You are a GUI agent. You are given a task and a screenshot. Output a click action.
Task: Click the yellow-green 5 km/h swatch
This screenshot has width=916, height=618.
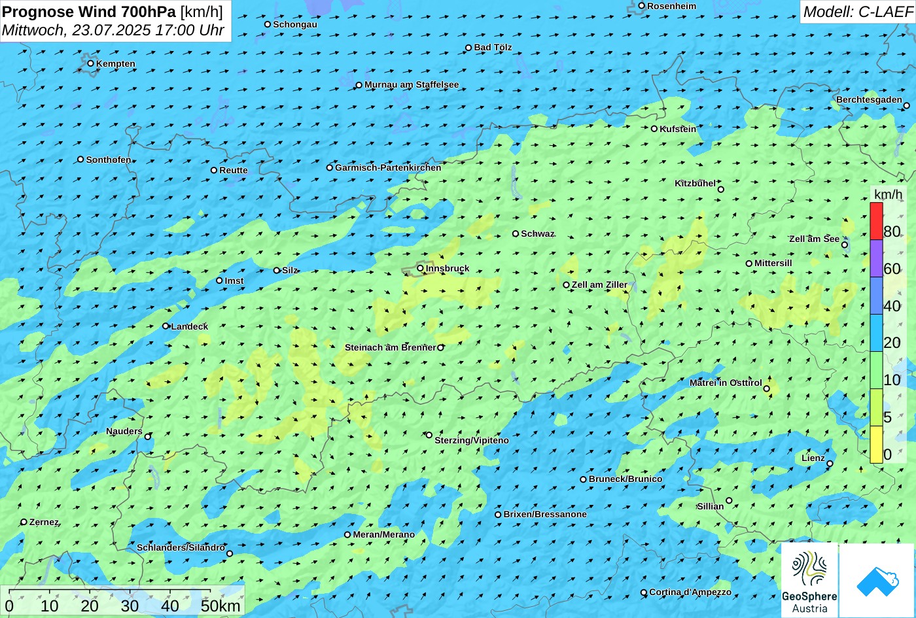(x=876, y=407)
